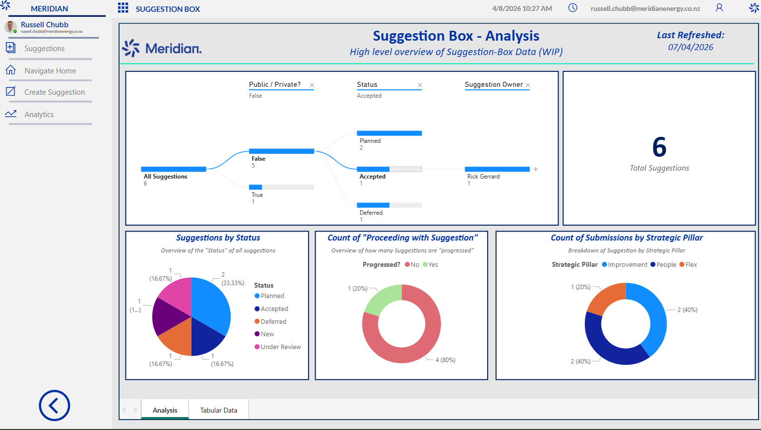Screen dimensions: 761x430
Task: Click the Planned entry in Status legend
Action: click(x=269, y=296)
